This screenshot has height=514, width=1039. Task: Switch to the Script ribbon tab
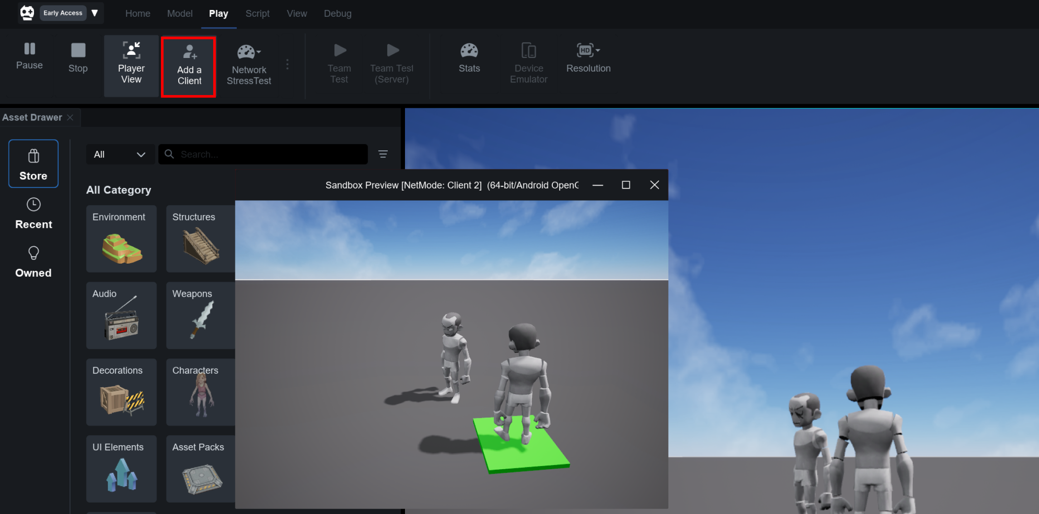coord(257,14)
